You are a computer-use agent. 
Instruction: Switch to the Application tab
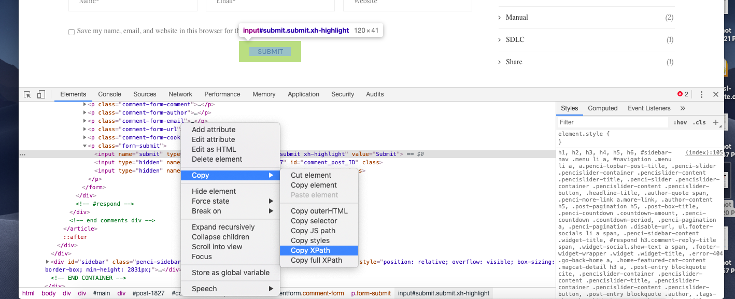[x=304, y=94]
